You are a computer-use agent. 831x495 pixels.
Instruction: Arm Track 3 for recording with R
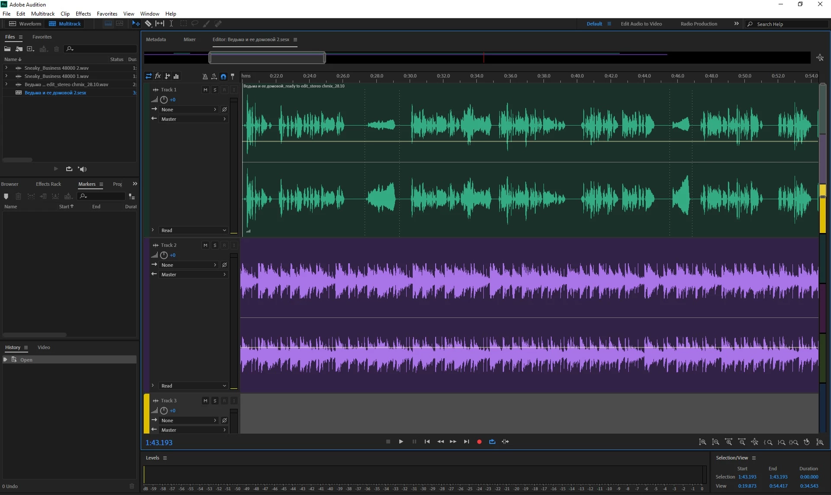click(224, 401)
